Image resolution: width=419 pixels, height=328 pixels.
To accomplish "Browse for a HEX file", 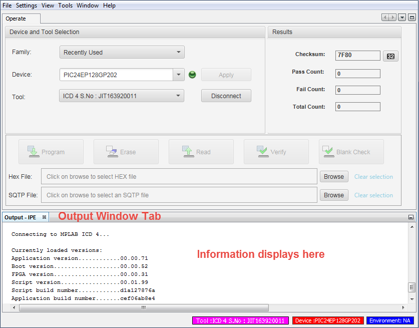I will click(x=333, y=176).
